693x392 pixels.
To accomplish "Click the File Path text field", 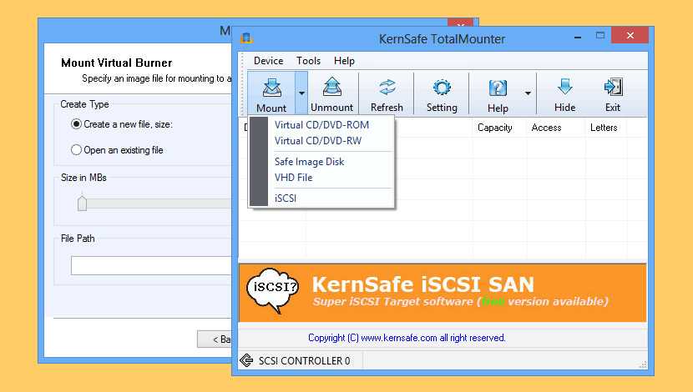I will pyautogui.click(x=150, y=265).
